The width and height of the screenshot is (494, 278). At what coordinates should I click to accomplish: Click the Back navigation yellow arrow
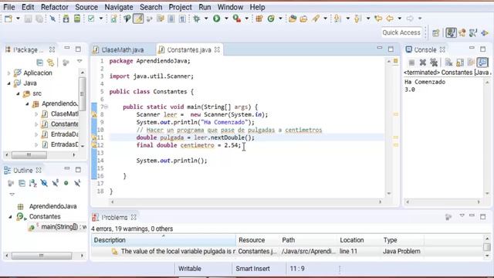(x=390, y=19)
